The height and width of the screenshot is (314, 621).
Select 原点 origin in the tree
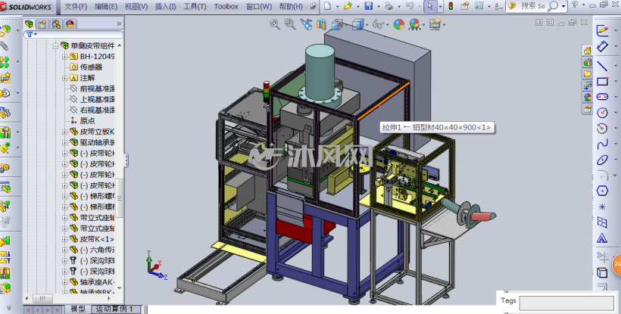[x=88, y=120]
